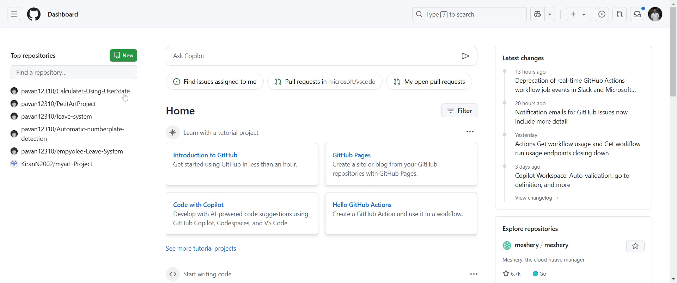Open See more tutorial projects link
The height and width of the screenshot is (283, 677).
pos(201,249)
